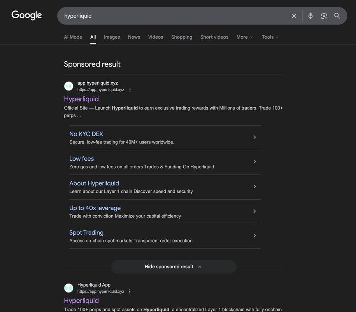Click chevron next to Up to 40x leverage
Viewport: 356px width, 312px height.
click(x=254, y=211)
